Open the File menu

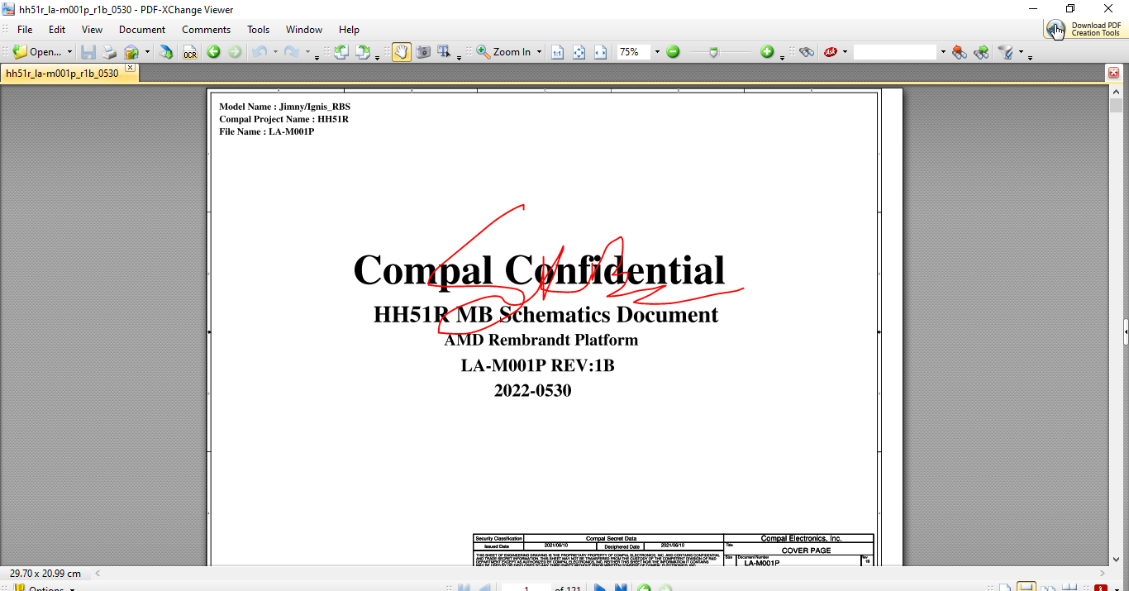[25, 29]
